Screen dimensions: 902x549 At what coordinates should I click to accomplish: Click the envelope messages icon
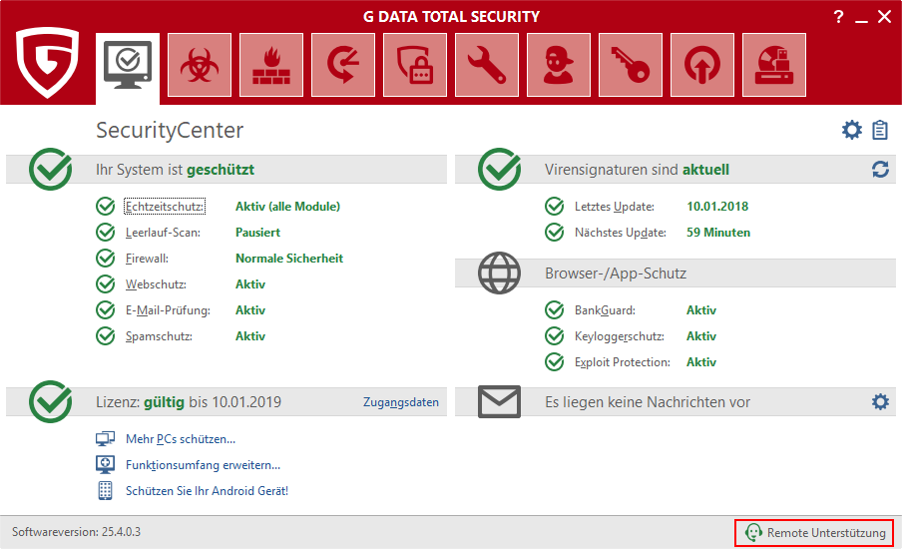[x=499, y=401]
